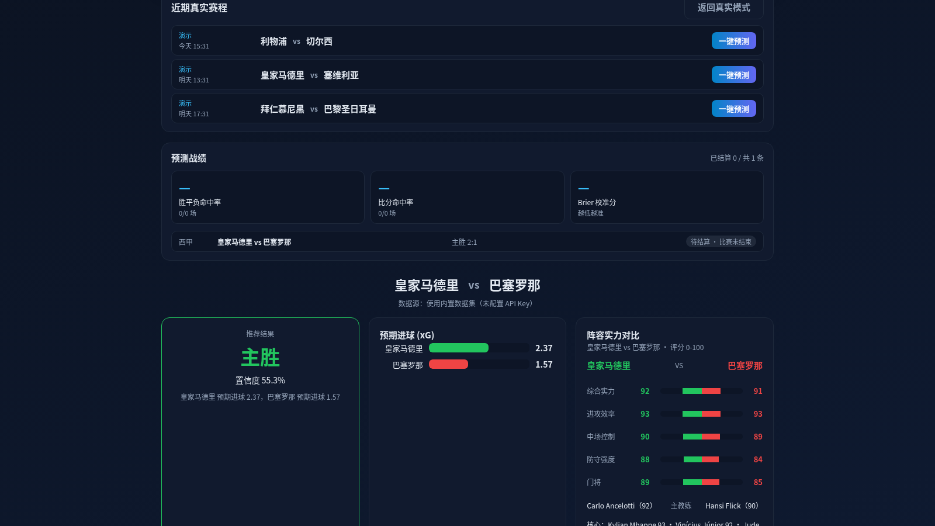
Task: Click the 返回真实模式 button
Action: click(723, 8)
